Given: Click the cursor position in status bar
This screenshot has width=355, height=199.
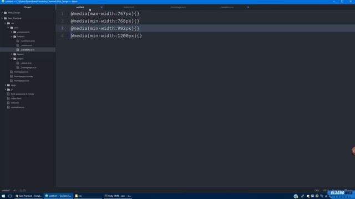Looking at the screenshot, I should (23, 191).
